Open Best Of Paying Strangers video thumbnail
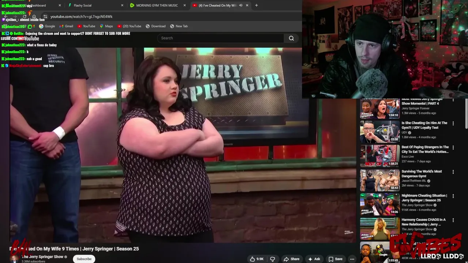Image resolution: width=468 pixels, height=263 pixels. pyautogui.click(x=380, y=156)
